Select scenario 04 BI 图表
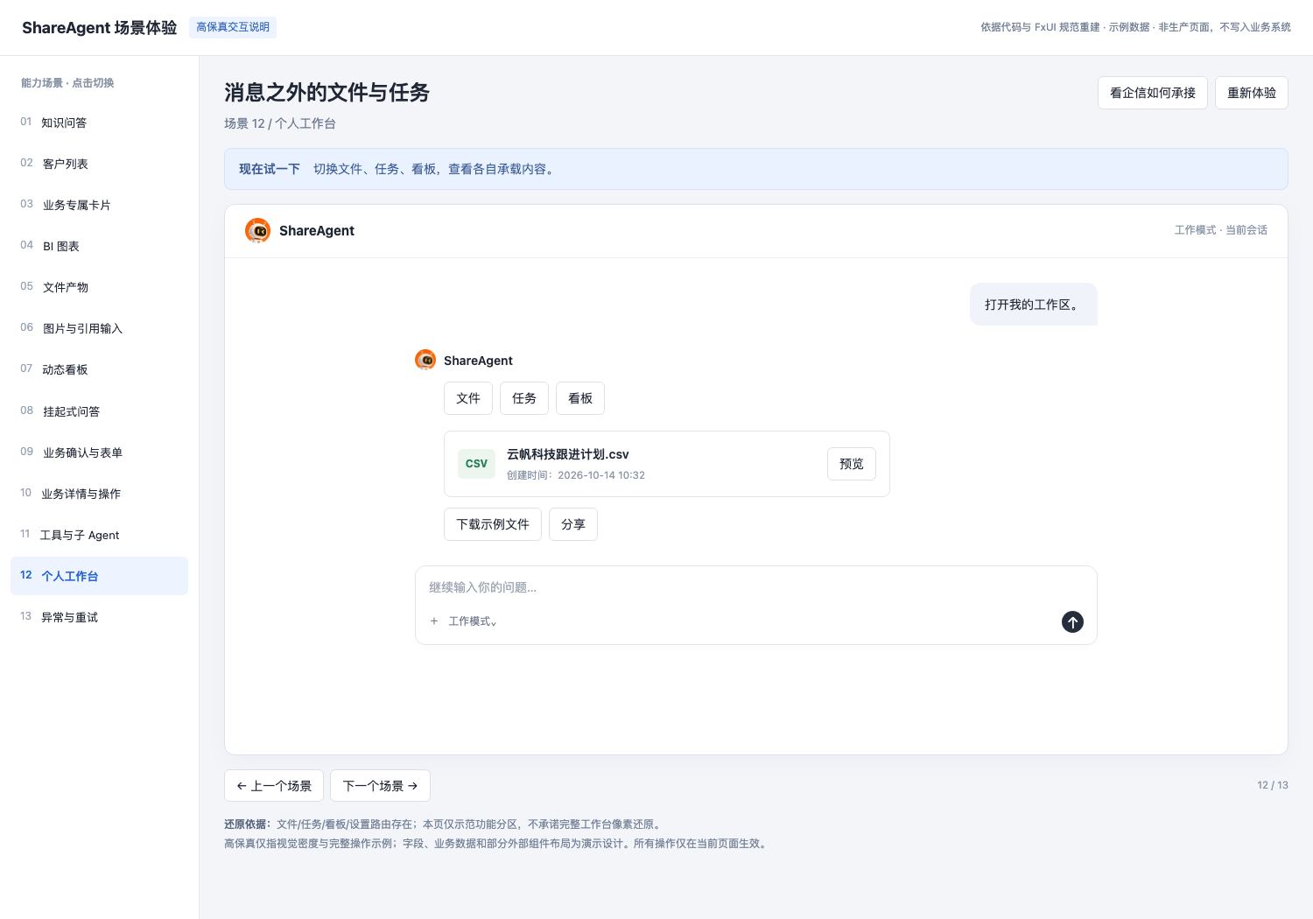The width and height of the screenshot is (1313, 919). click(99, 246)
